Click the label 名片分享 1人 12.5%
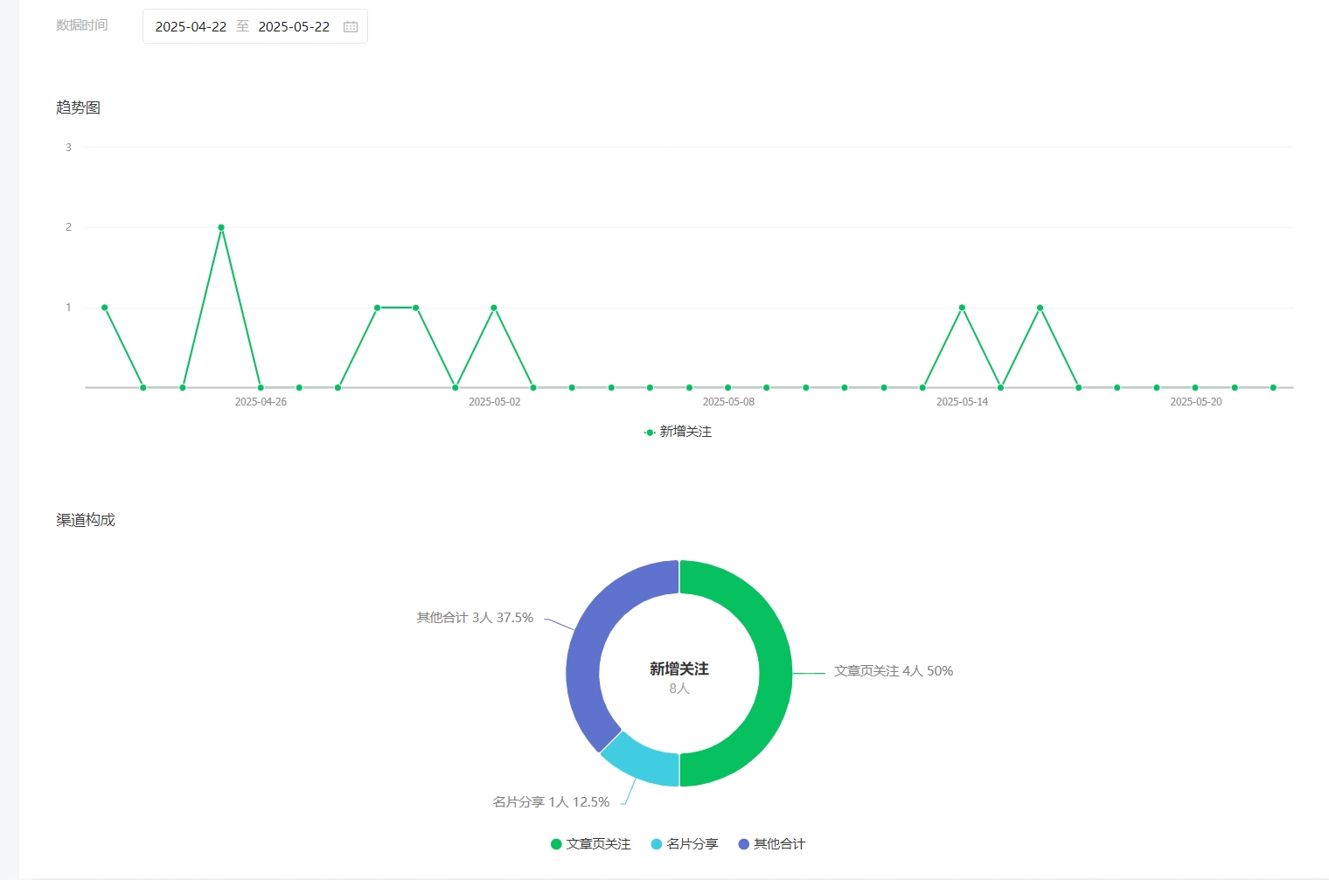Screen dimensions: 1329x880 tap(552, 802)
